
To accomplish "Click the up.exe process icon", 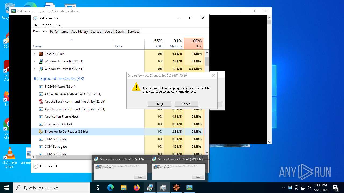I will (41, 54).
